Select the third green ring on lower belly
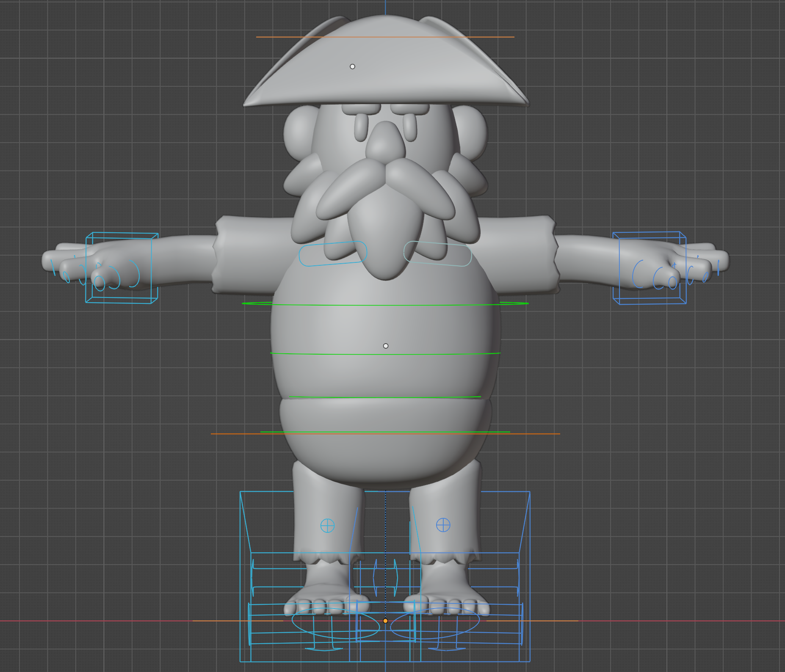 point(385,397)
